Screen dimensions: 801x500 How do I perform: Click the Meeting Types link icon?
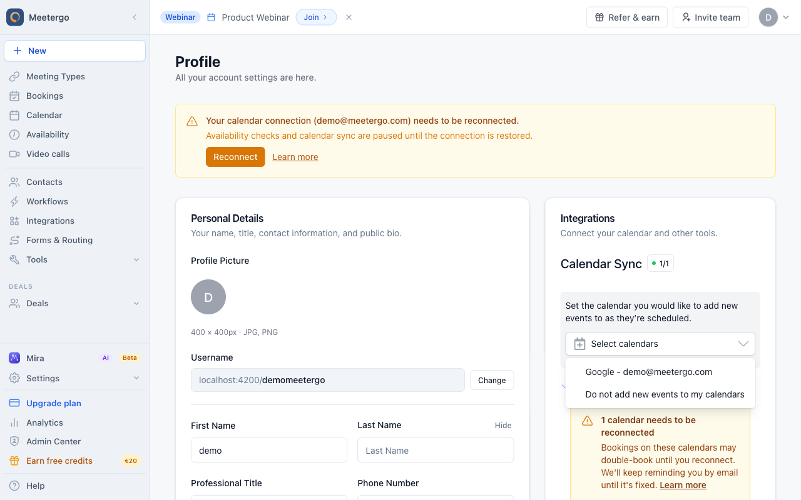(x=14, y=76)
